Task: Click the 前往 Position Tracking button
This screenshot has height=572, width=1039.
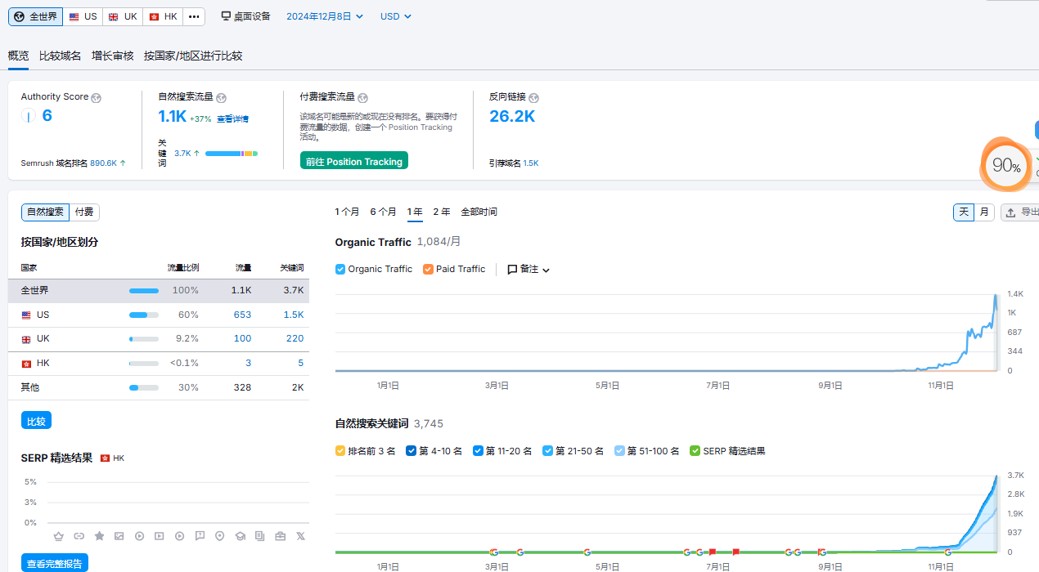Action: (x=354, y=161)
